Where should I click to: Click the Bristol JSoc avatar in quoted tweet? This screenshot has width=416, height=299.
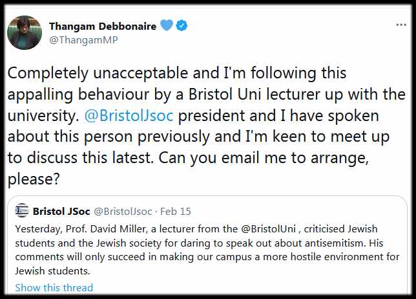point(22,211)
